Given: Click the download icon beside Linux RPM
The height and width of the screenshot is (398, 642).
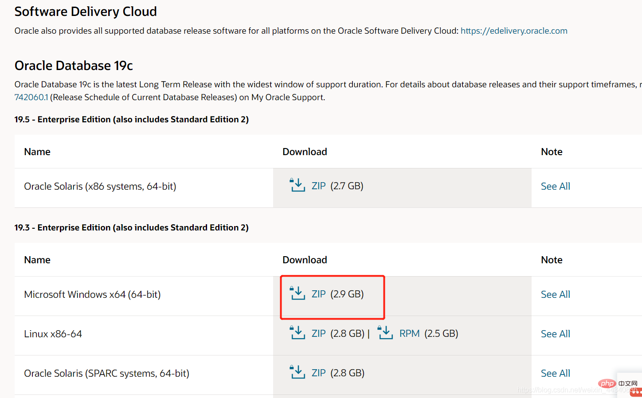Looking at the screenshot, I should point(385,332).
